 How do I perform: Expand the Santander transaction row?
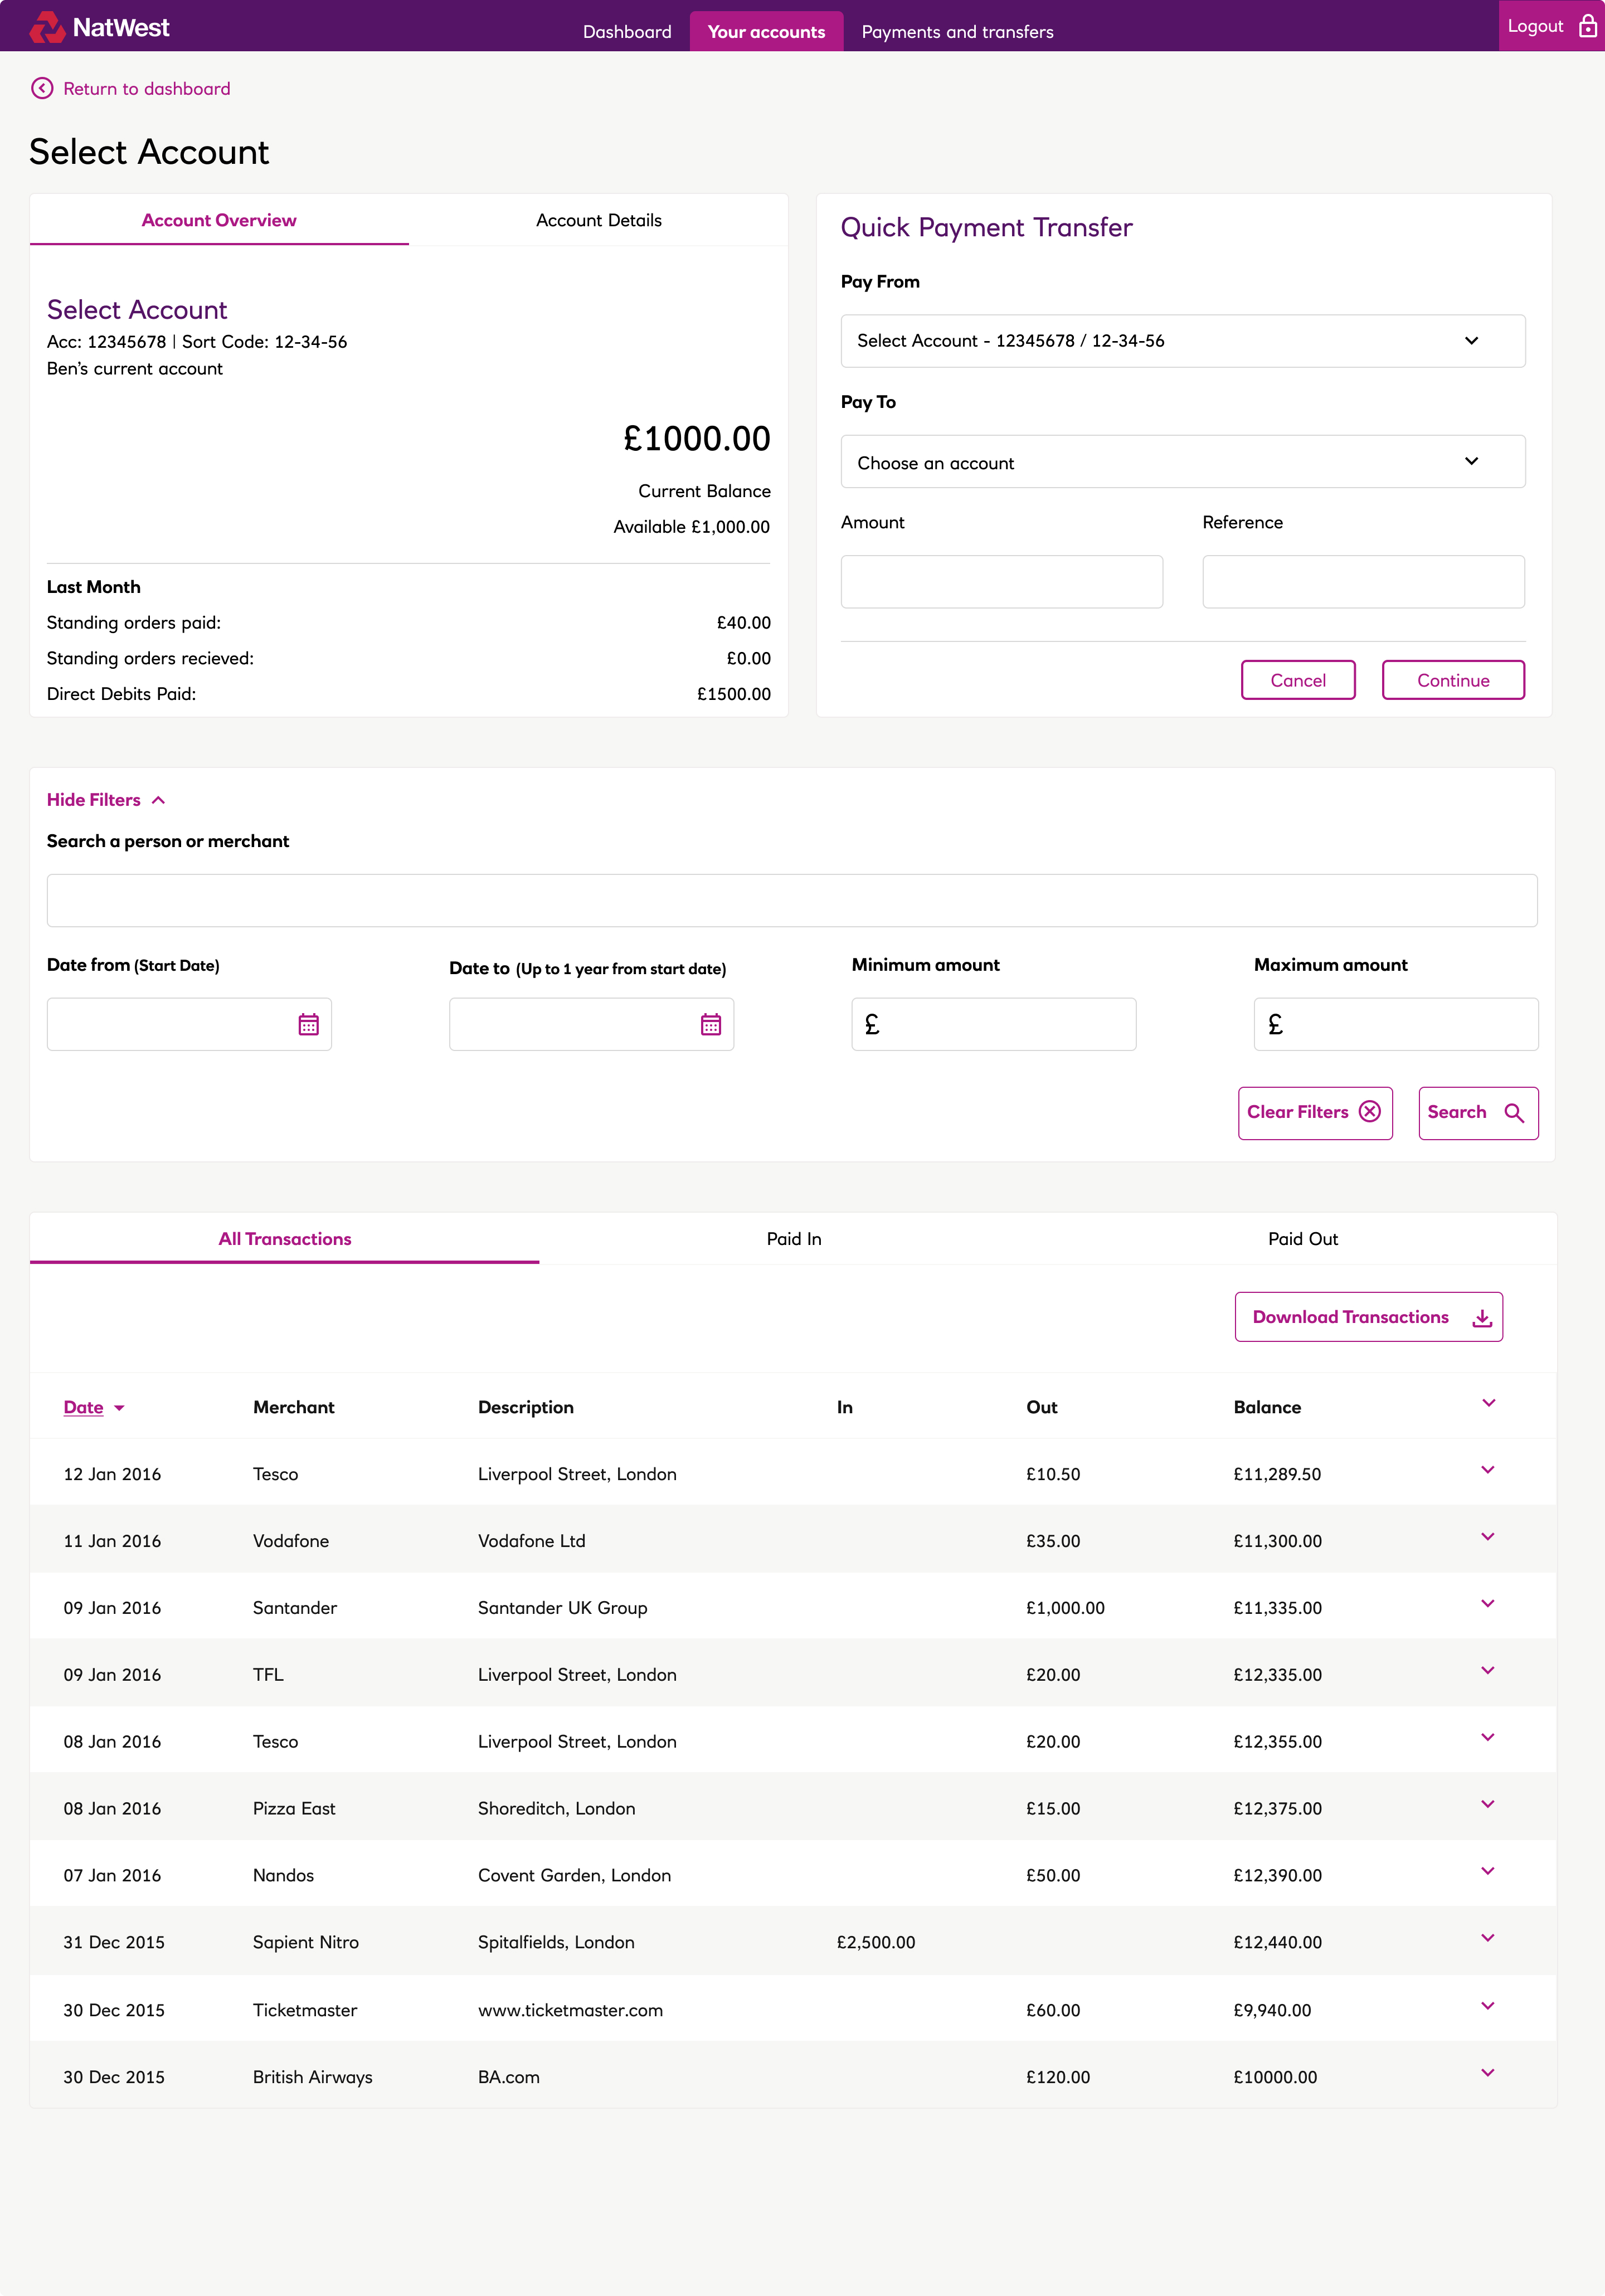1488,1604
